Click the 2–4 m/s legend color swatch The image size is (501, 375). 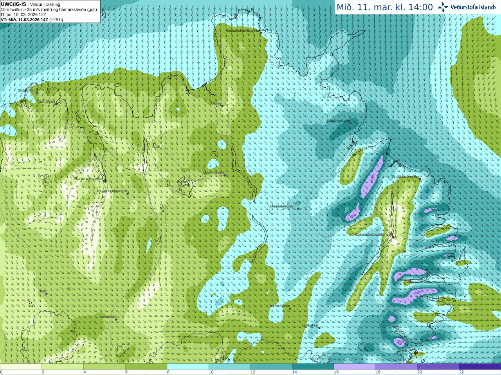63,367
